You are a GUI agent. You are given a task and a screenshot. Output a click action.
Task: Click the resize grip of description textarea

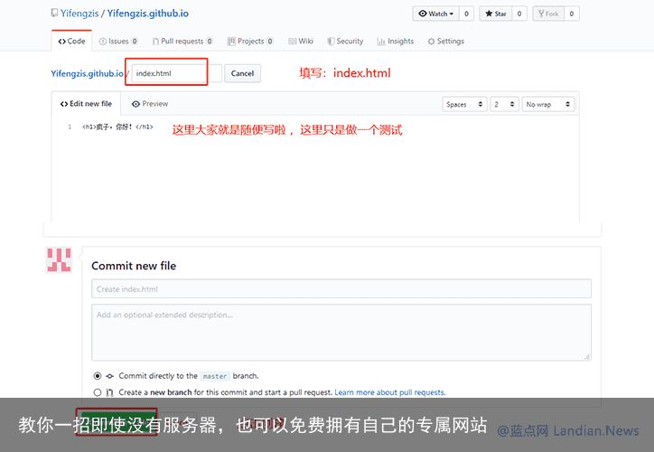(x=587, y=356)
